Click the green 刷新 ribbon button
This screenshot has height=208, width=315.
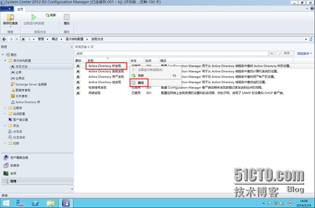[51, 15]
